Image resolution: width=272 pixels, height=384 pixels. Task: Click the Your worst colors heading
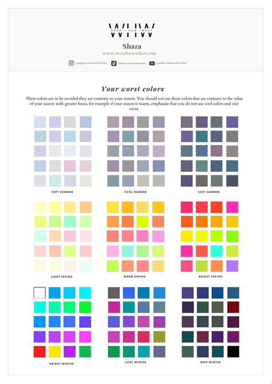[x=133, y=89]
